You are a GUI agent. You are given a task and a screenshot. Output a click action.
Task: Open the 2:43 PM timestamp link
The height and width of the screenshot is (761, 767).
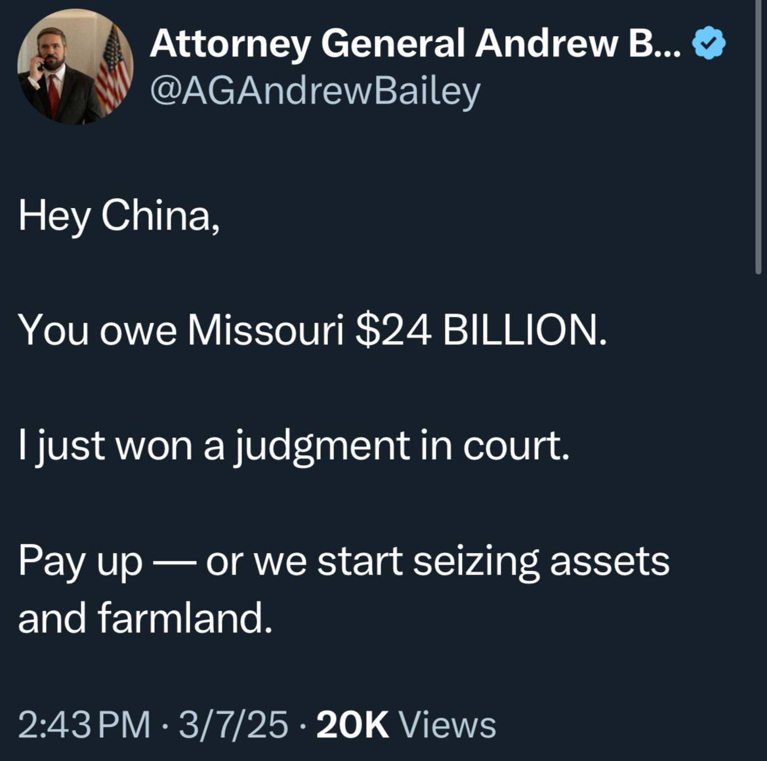tap(84, 725)
